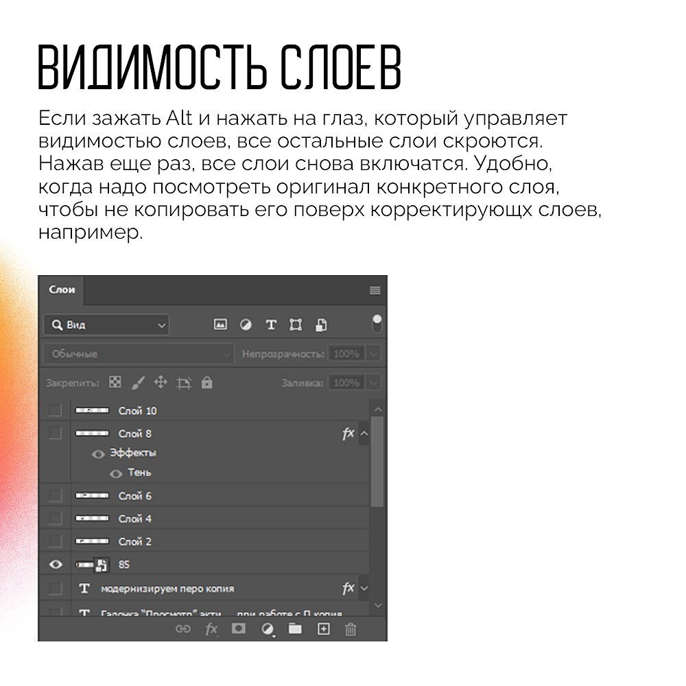The width and height of the screenshot is (686, 686).
Task: Show Слой 6 visibility box
Action: [x=55, y=495]
